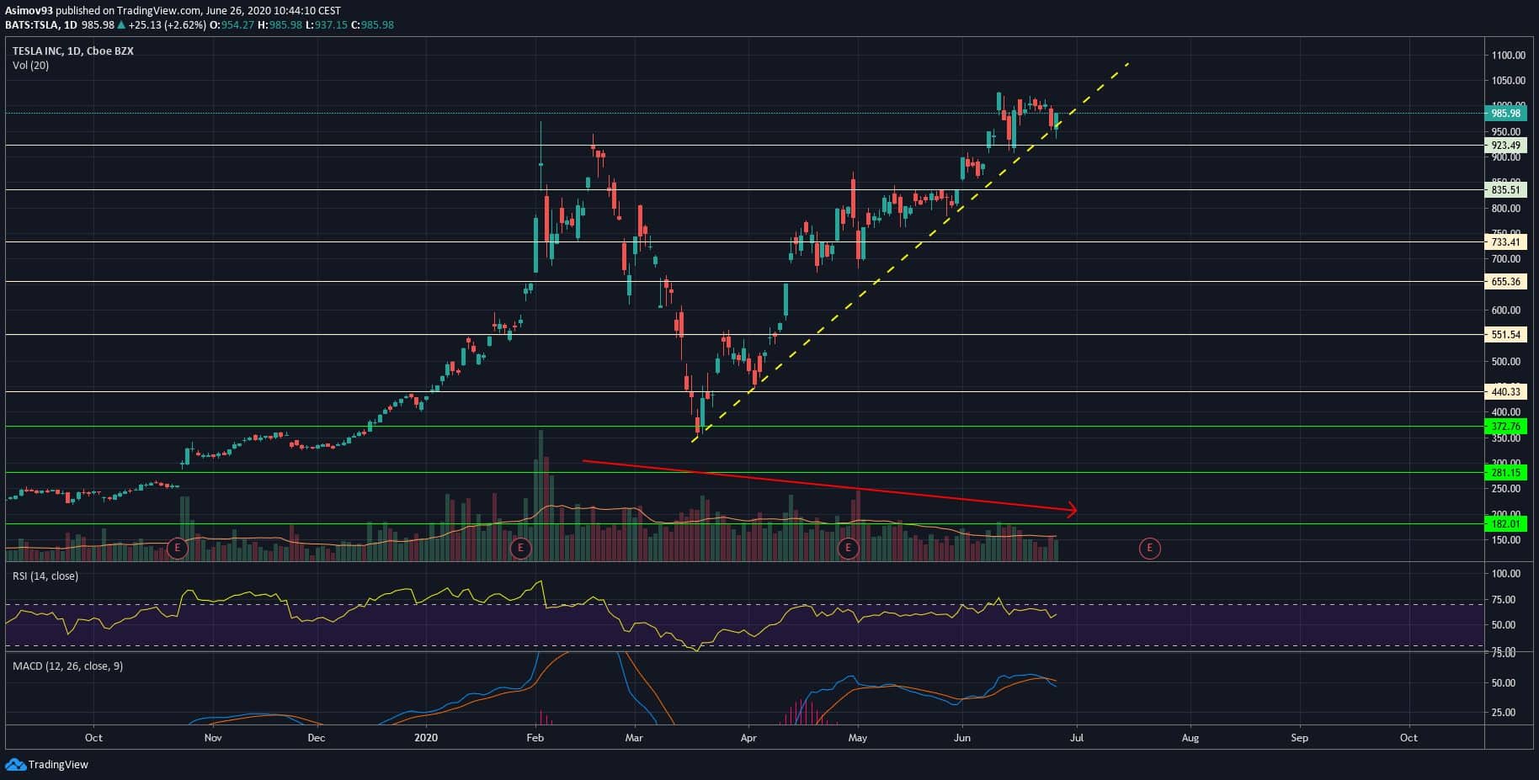1539x780 pixels.
Task: Click the upcoming earnings marker in late July
Action: [x=1149, y=549]
